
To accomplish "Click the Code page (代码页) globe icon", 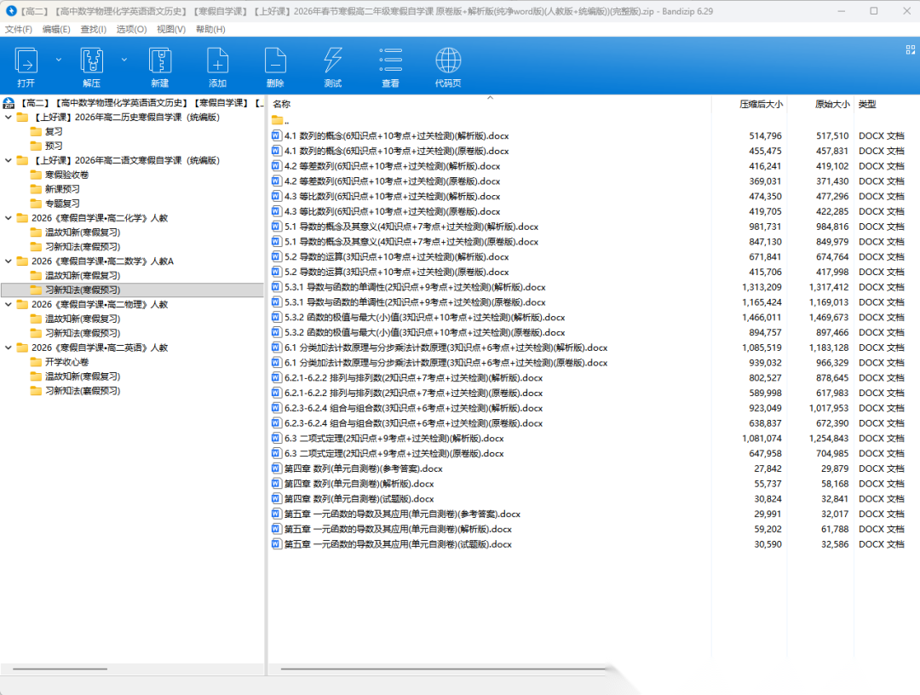I will 448,61.
